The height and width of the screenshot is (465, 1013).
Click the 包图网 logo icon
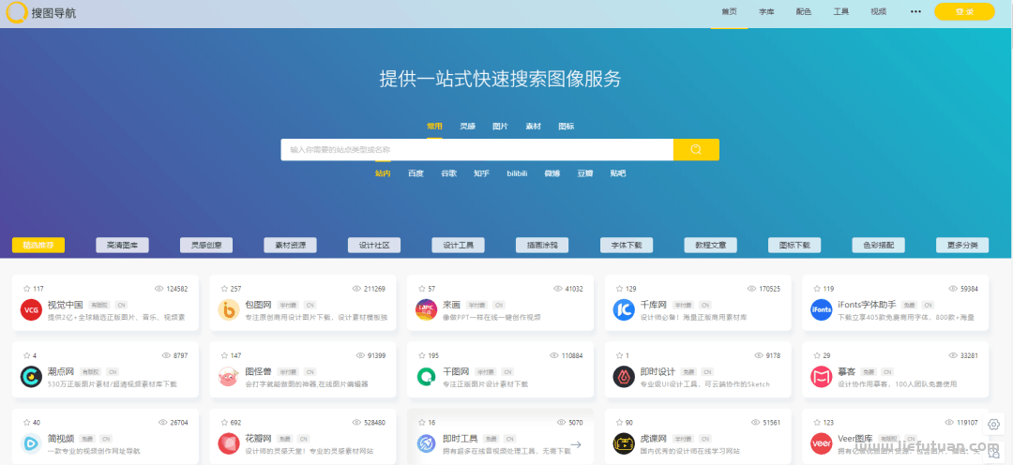tap(229, 310)
